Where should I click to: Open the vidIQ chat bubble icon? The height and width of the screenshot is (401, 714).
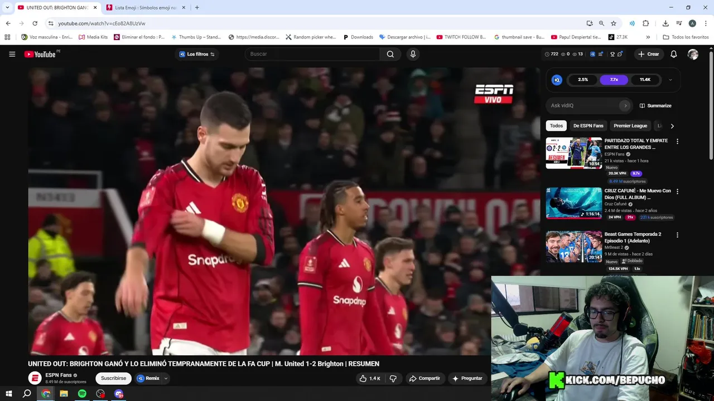tap(620, 54)
